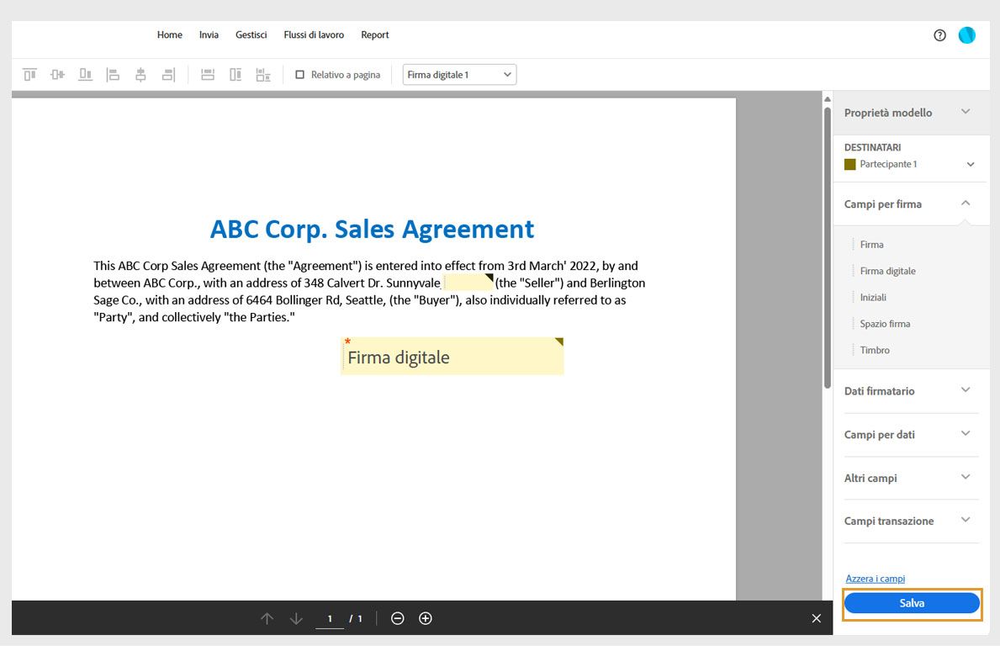Screen dimensions: 1000x646
Task: Zoom out with the minus icon
Action: point(397,618)
